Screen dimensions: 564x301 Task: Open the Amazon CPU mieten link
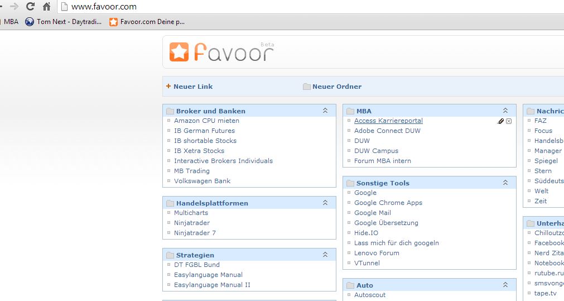coord(206,121)
